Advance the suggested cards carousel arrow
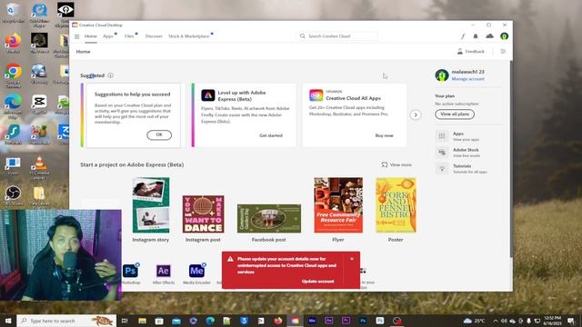Viewport: 582px width, 327px height. click(x=416, y=115)
